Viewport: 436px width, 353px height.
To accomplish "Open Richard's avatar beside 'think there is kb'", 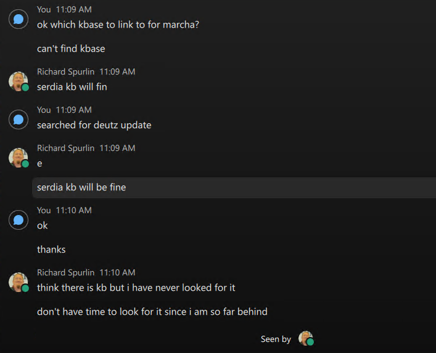I will coord(19,282).
